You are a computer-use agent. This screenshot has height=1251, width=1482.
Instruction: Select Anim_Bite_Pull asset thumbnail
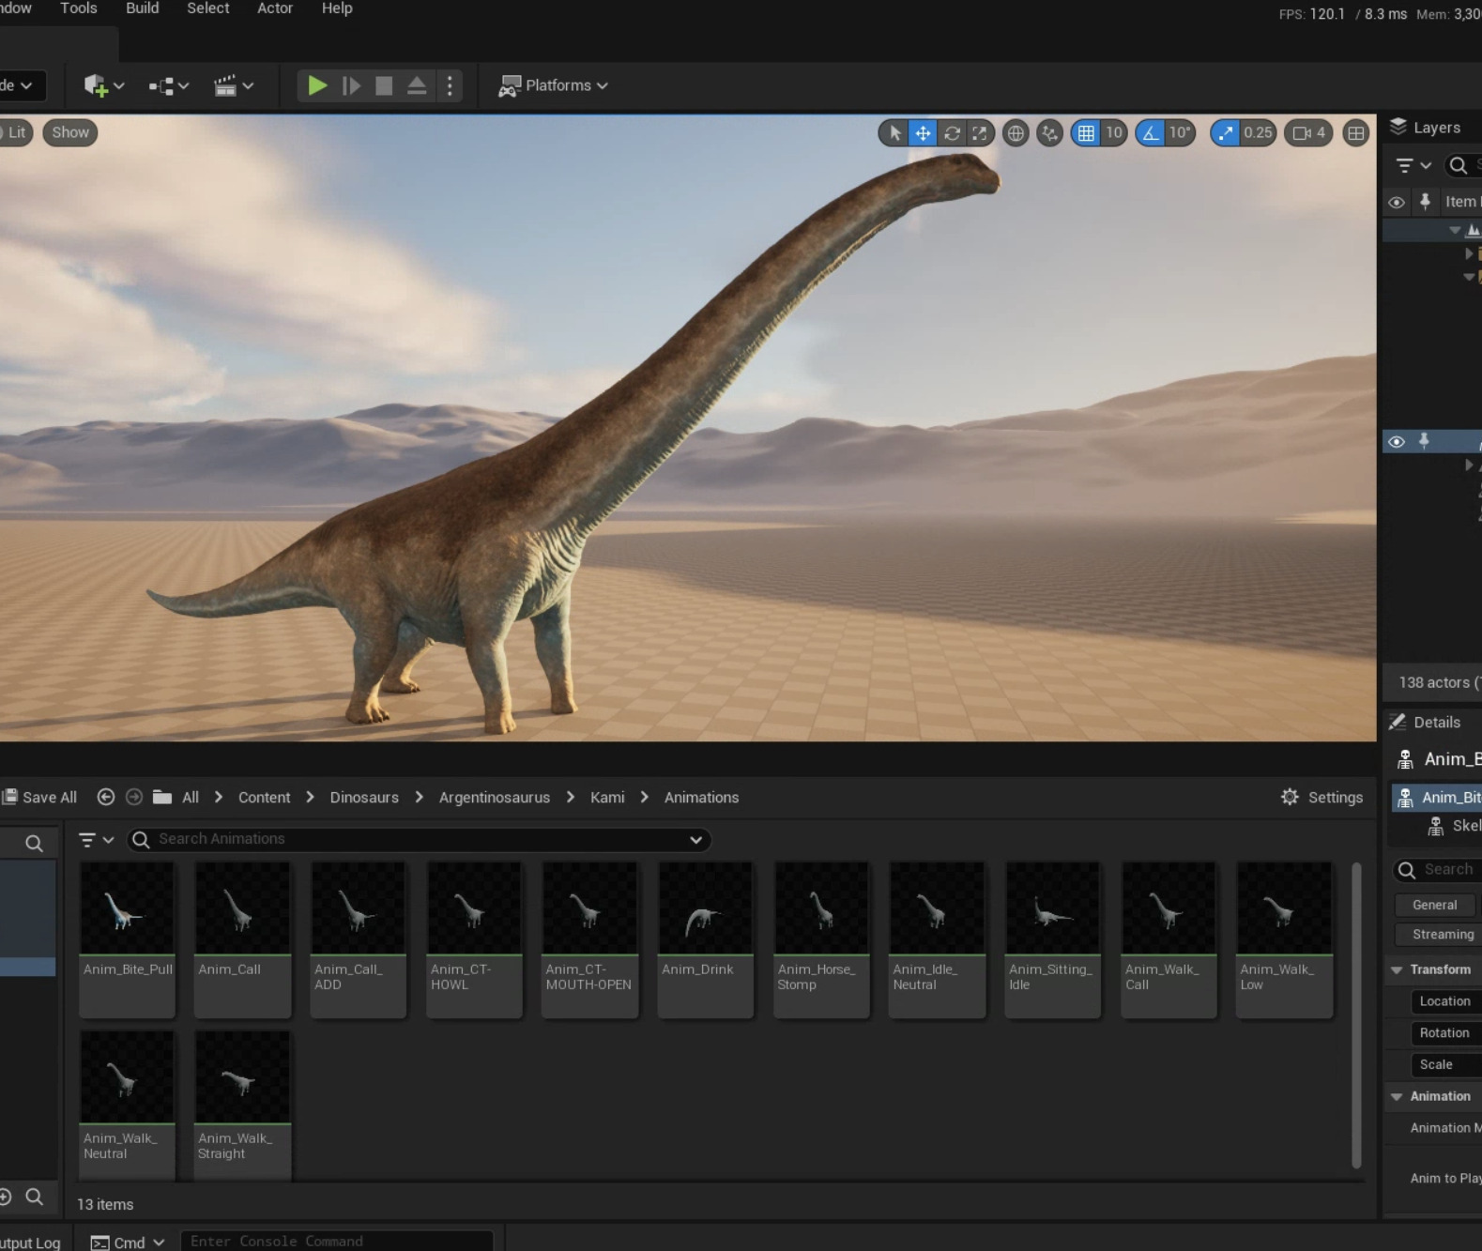coord(128,908)
